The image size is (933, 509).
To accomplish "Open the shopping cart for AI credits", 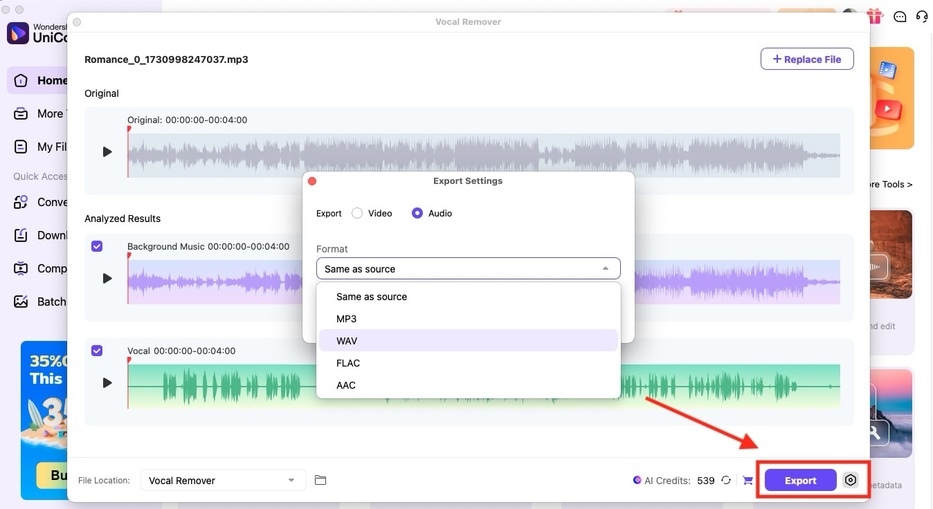I will click(x=748, y=480).
